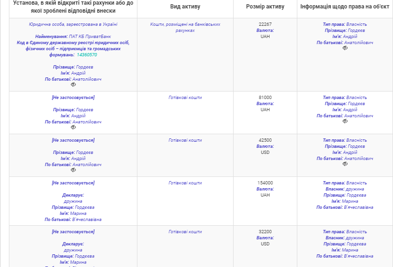
Task: Select "Кошти, розміщені на банківських рахунках" asset type
Action: (185, 27)
